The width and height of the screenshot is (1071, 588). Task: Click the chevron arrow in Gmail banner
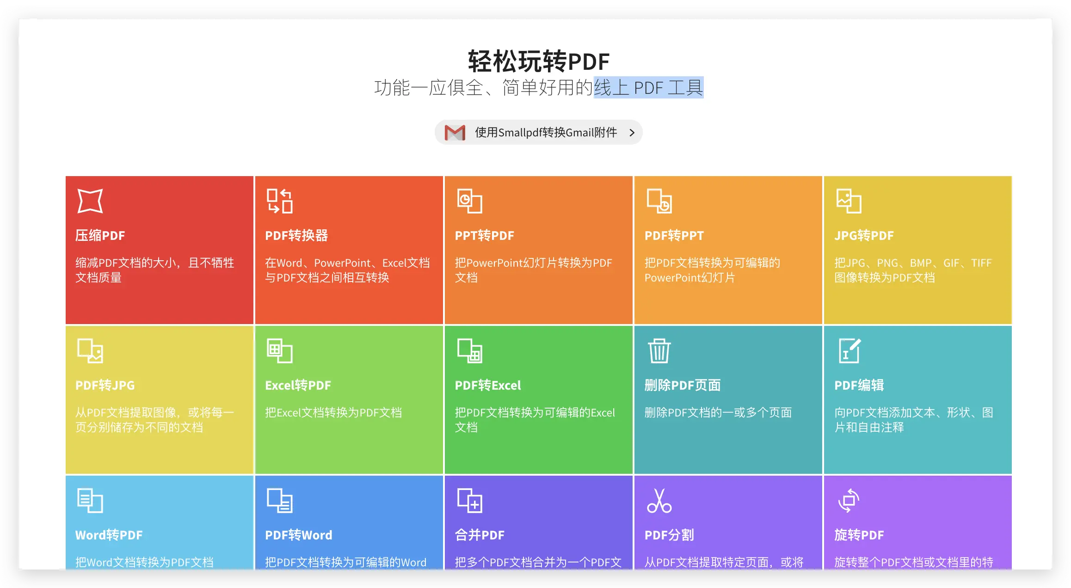[632, 133]
